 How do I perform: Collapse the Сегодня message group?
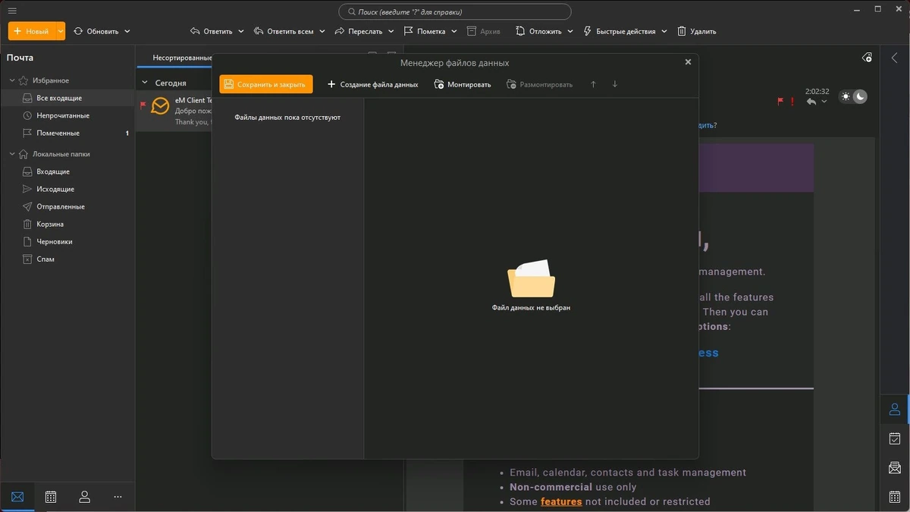click(x=146, y=83)
